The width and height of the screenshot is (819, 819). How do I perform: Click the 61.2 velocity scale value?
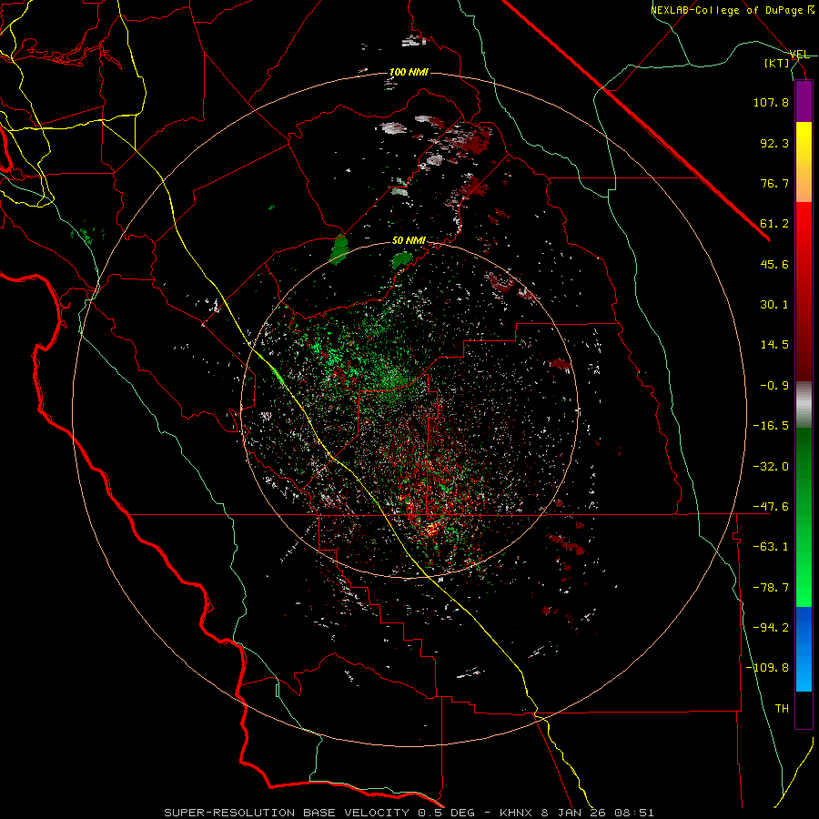click(774, 224)
